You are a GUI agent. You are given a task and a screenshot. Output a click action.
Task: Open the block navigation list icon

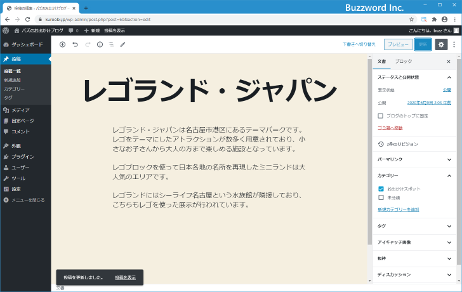click(112, 44)
